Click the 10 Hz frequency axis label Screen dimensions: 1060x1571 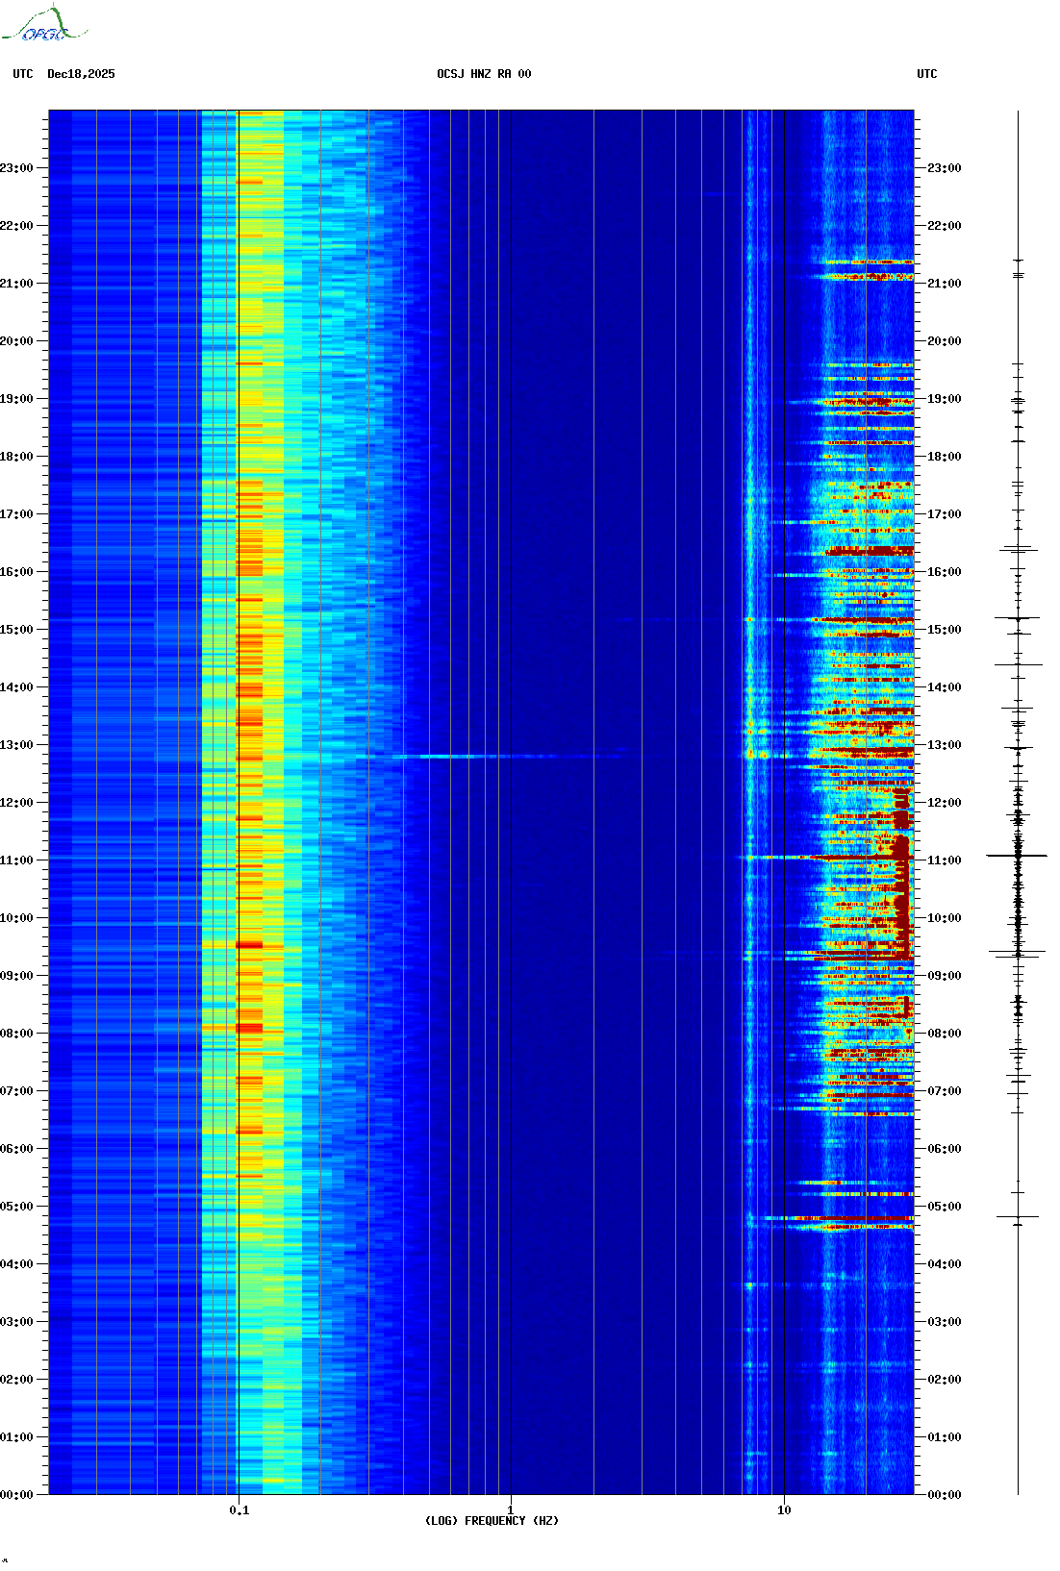[784, 1509]
